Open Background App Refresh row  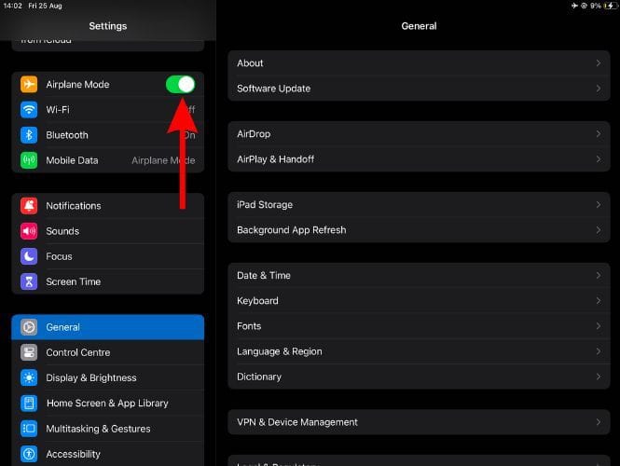[419, 230]
